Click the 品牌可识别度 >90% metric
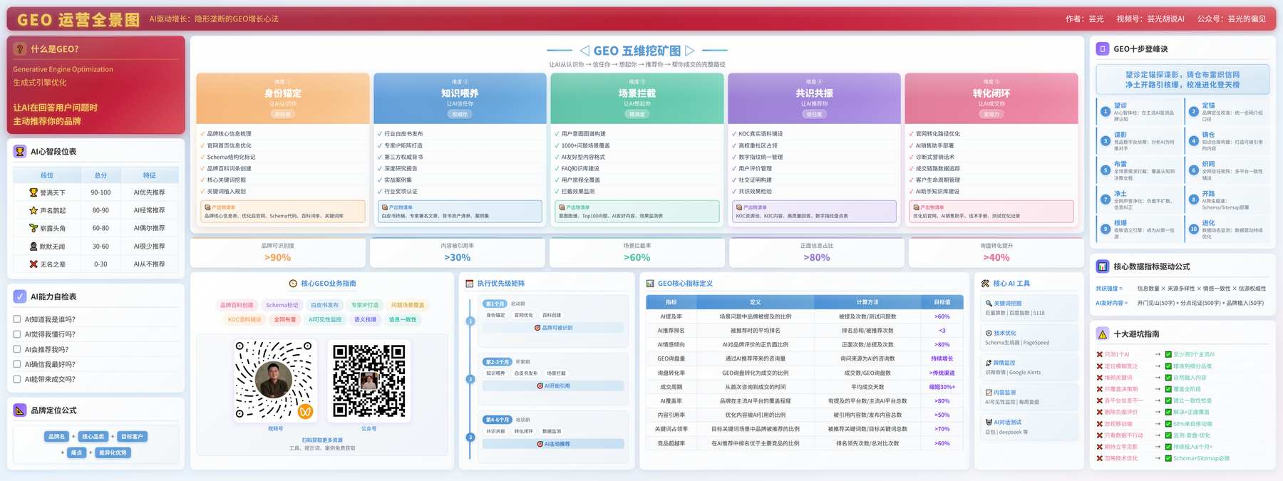 pyautogui.click(x=278, y=252)
